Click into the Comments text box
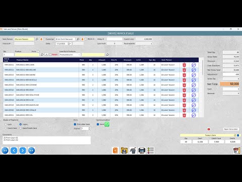242x182 pixels. click(x=47, y=141)
